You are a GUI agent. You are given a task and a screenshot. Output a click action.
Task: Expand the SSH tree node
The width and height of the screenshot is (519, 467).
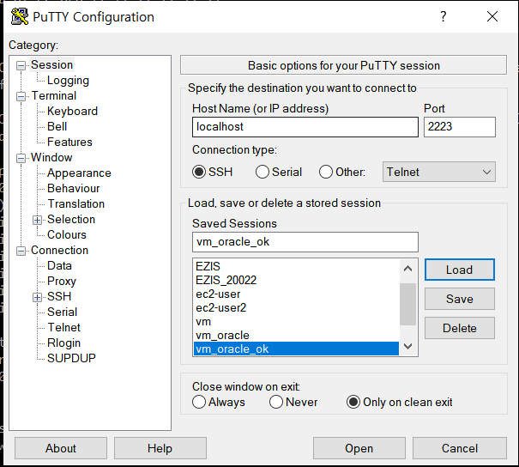coord(37,297)
